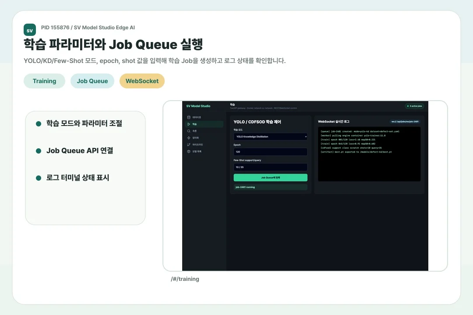This screenshot has height=315, width=473.
Task: Click the epoch 045/120 log line
Action: [348, 144]
